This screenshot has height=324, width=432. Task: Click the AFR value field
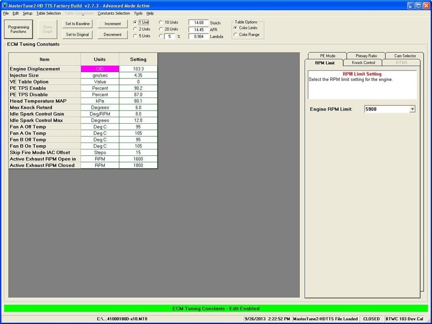[x=198, y=30]
